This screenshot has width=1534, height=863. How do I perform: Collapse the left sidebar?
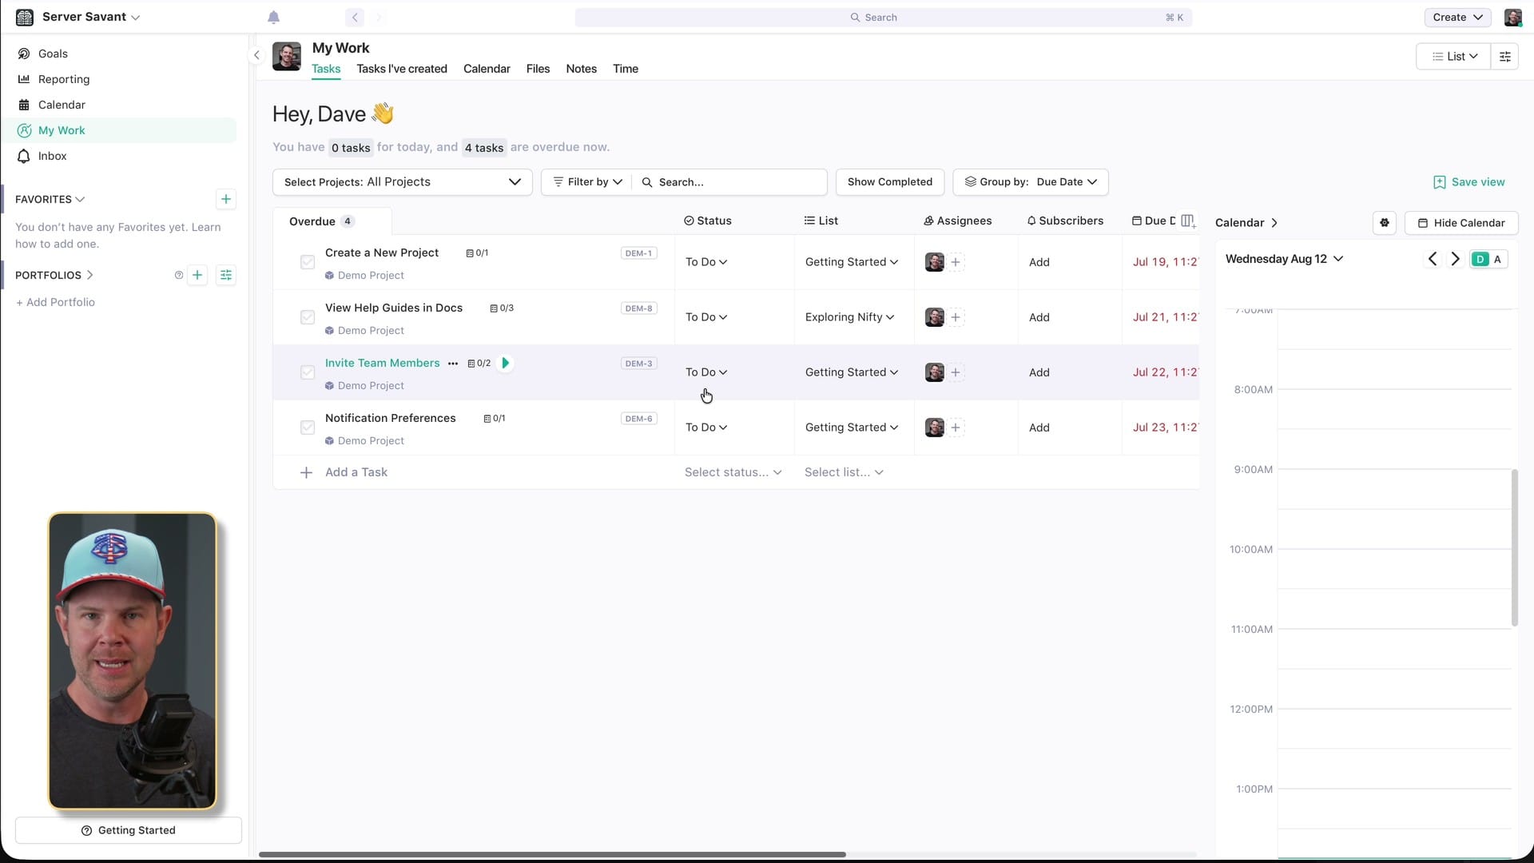pos(256,55)
